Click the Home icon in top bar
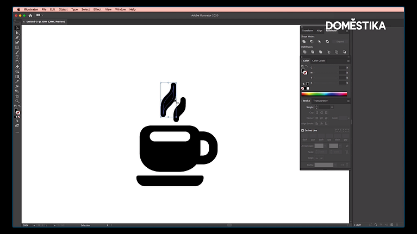The height and width of the screenshot is (234, 417). 30,16
